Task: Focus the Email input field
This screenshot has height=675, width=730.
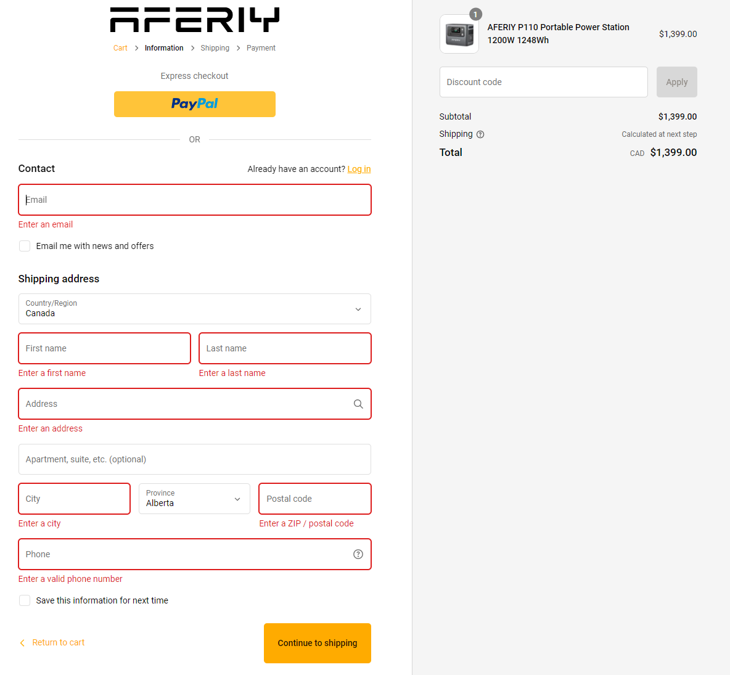Action: (x=195, y=200)
